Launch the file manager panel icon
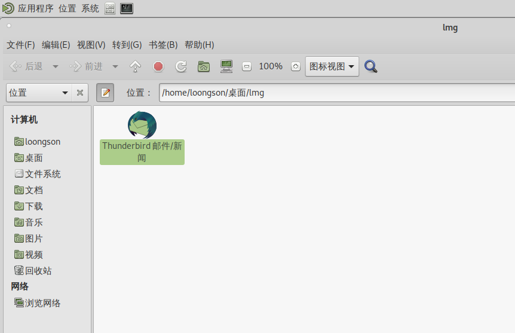The width and height of the screenshot is (515, 333). coord(110,8)
